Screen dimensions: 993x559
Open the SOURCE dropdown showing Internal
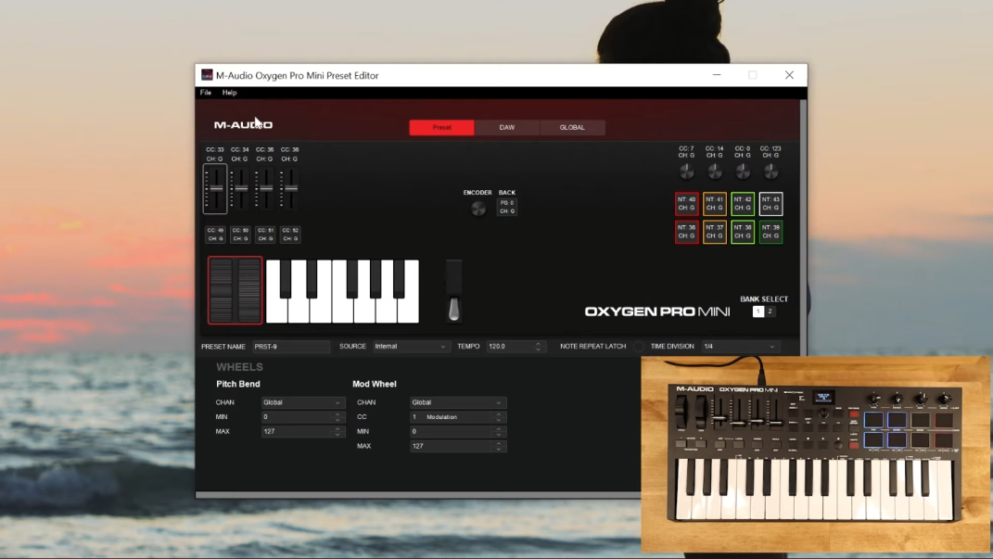410,347
